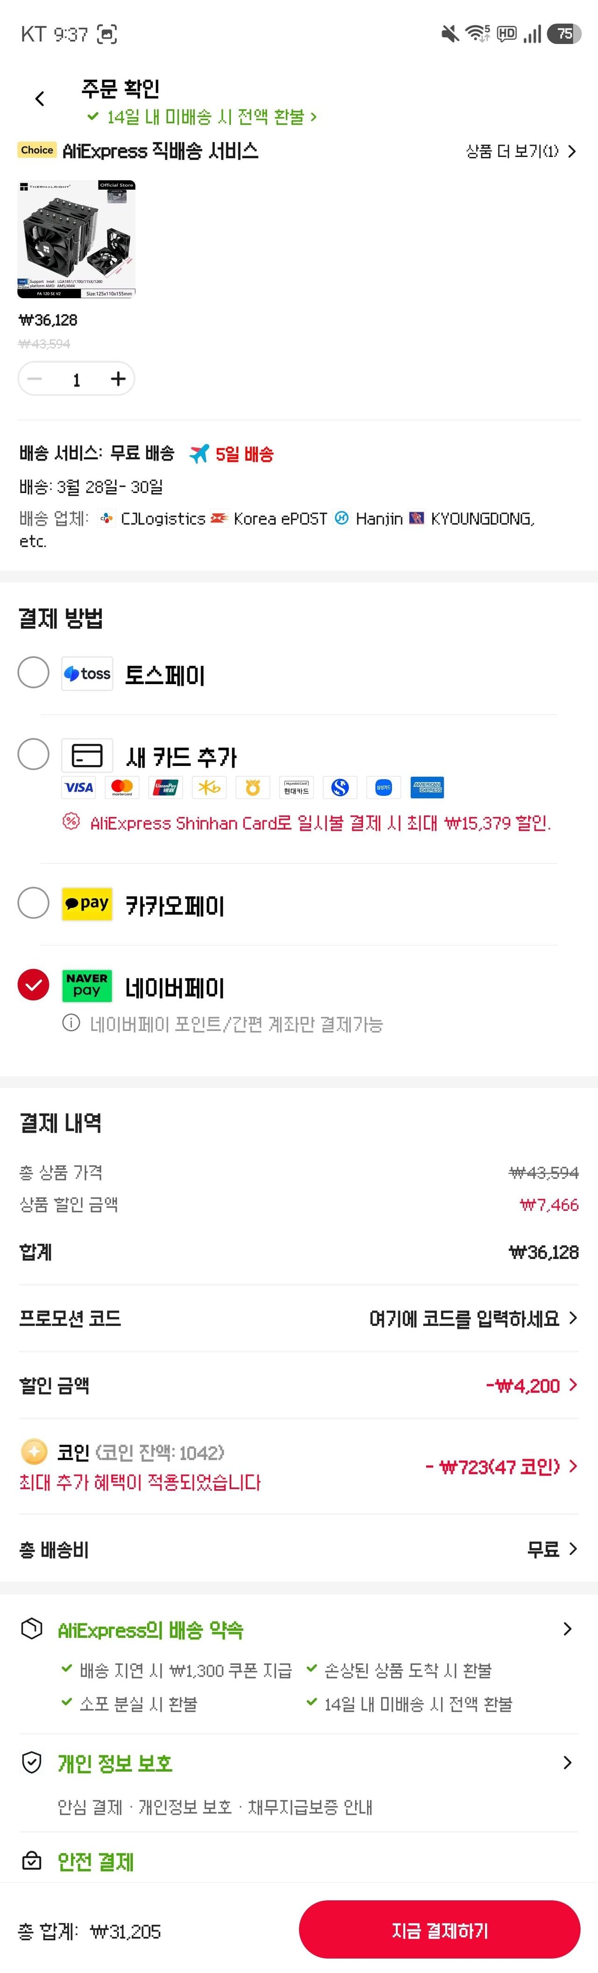The width and height of the screenshot is (598, 1973).
Task: Open the coin discount chevron
Action: pyautogui.click(x=573, y=1466)
